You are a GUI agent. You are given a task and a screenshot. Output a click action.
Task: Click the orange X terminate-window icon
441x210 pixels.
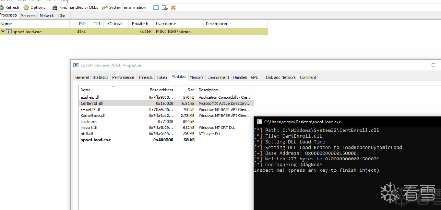pos(173,7)
